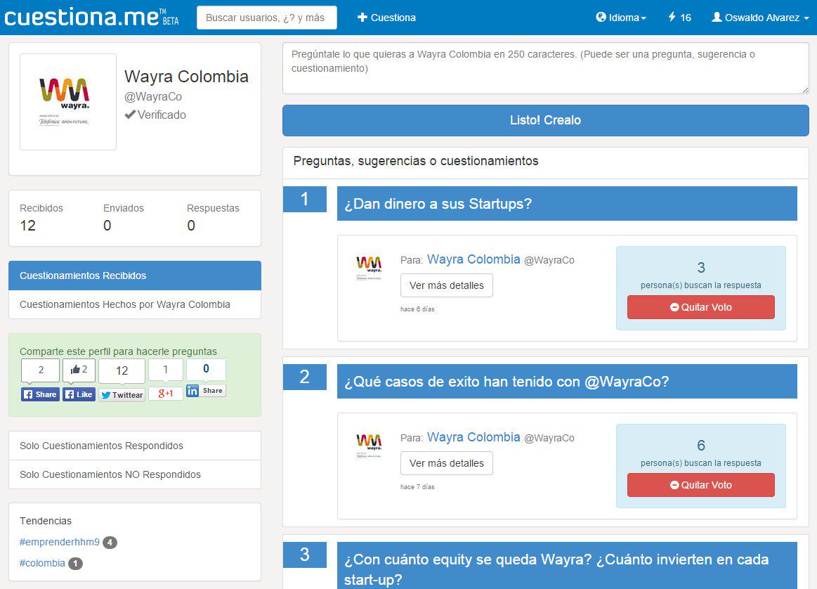The height and width of the screenshot is (589, 817).
Task: Open question ¿Dan dinero a sus Startups?
Action: [567, 204]
